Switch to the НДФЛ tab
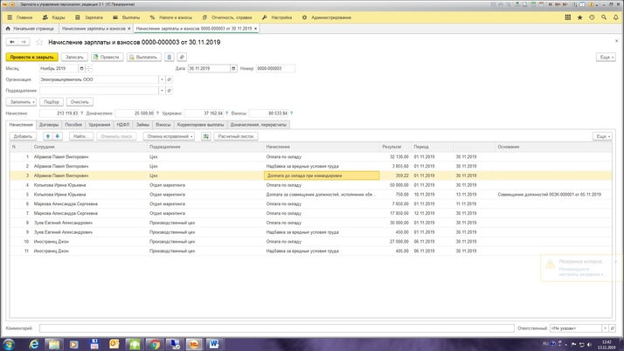The height and width of the screenshot is (351, 624). pyautogui.click(x=123, y=125)
